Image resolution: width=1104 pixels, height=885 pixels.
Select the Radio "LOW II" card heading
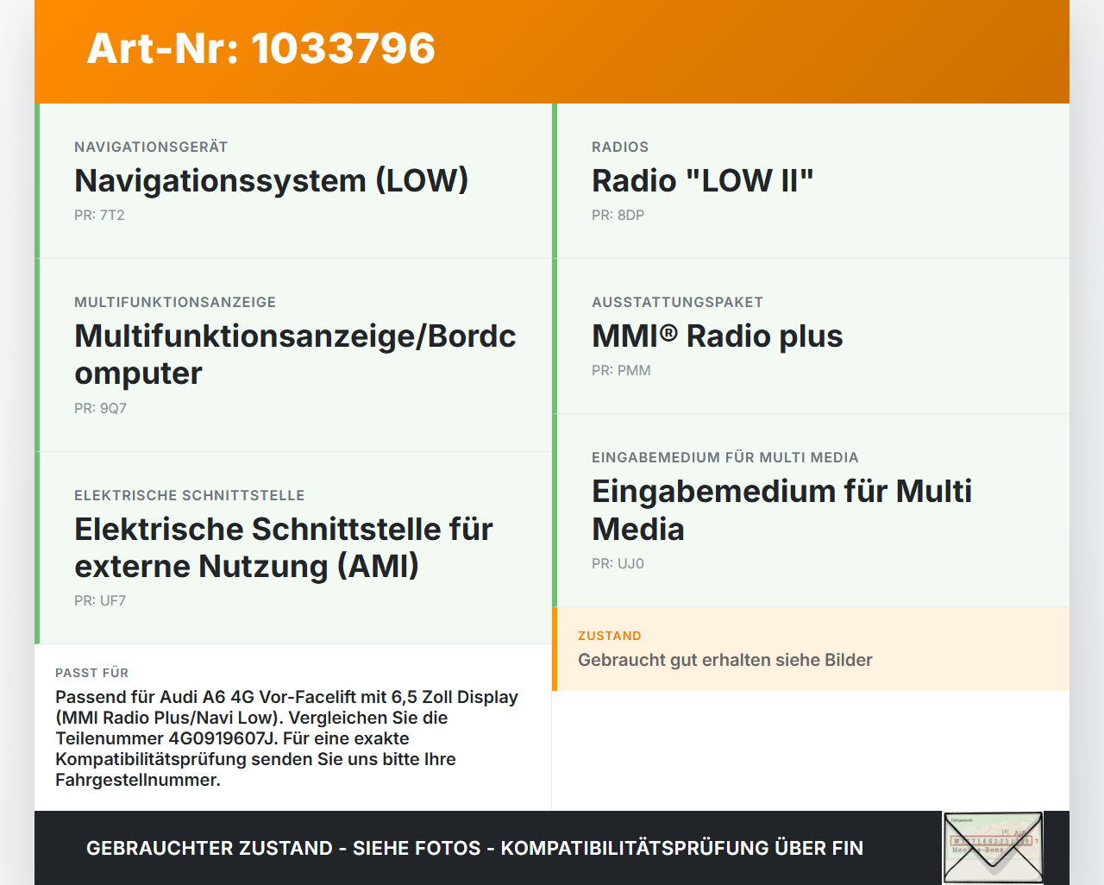pos(703,180)
